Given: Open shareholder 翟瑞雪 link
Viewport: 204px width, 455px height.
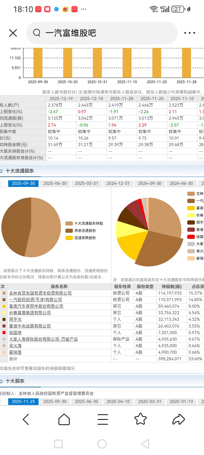Looking at the screenshot, I should pyautogui.click(x=15, y=352).
